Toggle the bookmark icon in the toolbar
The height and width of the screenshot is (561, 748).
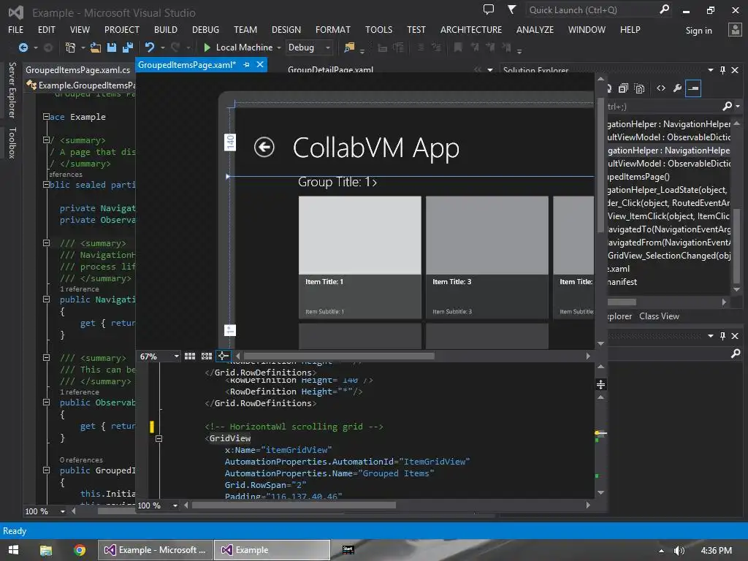click(x=458, y=47)
